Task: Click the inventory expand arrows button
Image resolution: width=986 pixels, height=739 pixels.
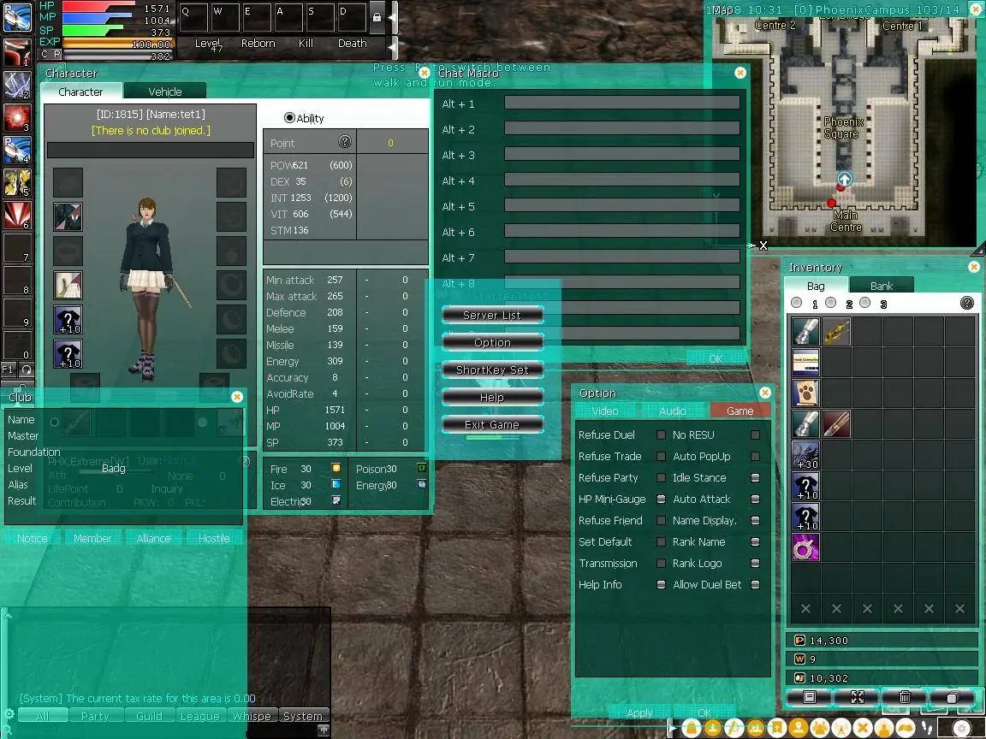Action: [x=857, y=697]
